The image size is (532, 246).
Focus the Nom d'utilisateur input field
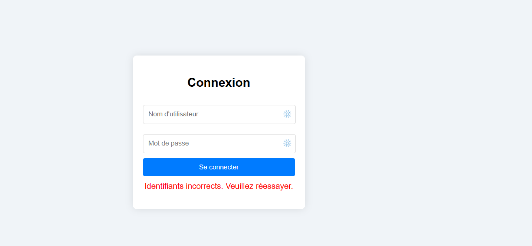pos(211,114)
